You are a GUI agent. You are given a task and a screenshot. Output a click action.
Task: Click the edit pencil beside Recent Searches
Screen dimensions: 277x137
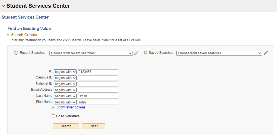coord(136,53)
